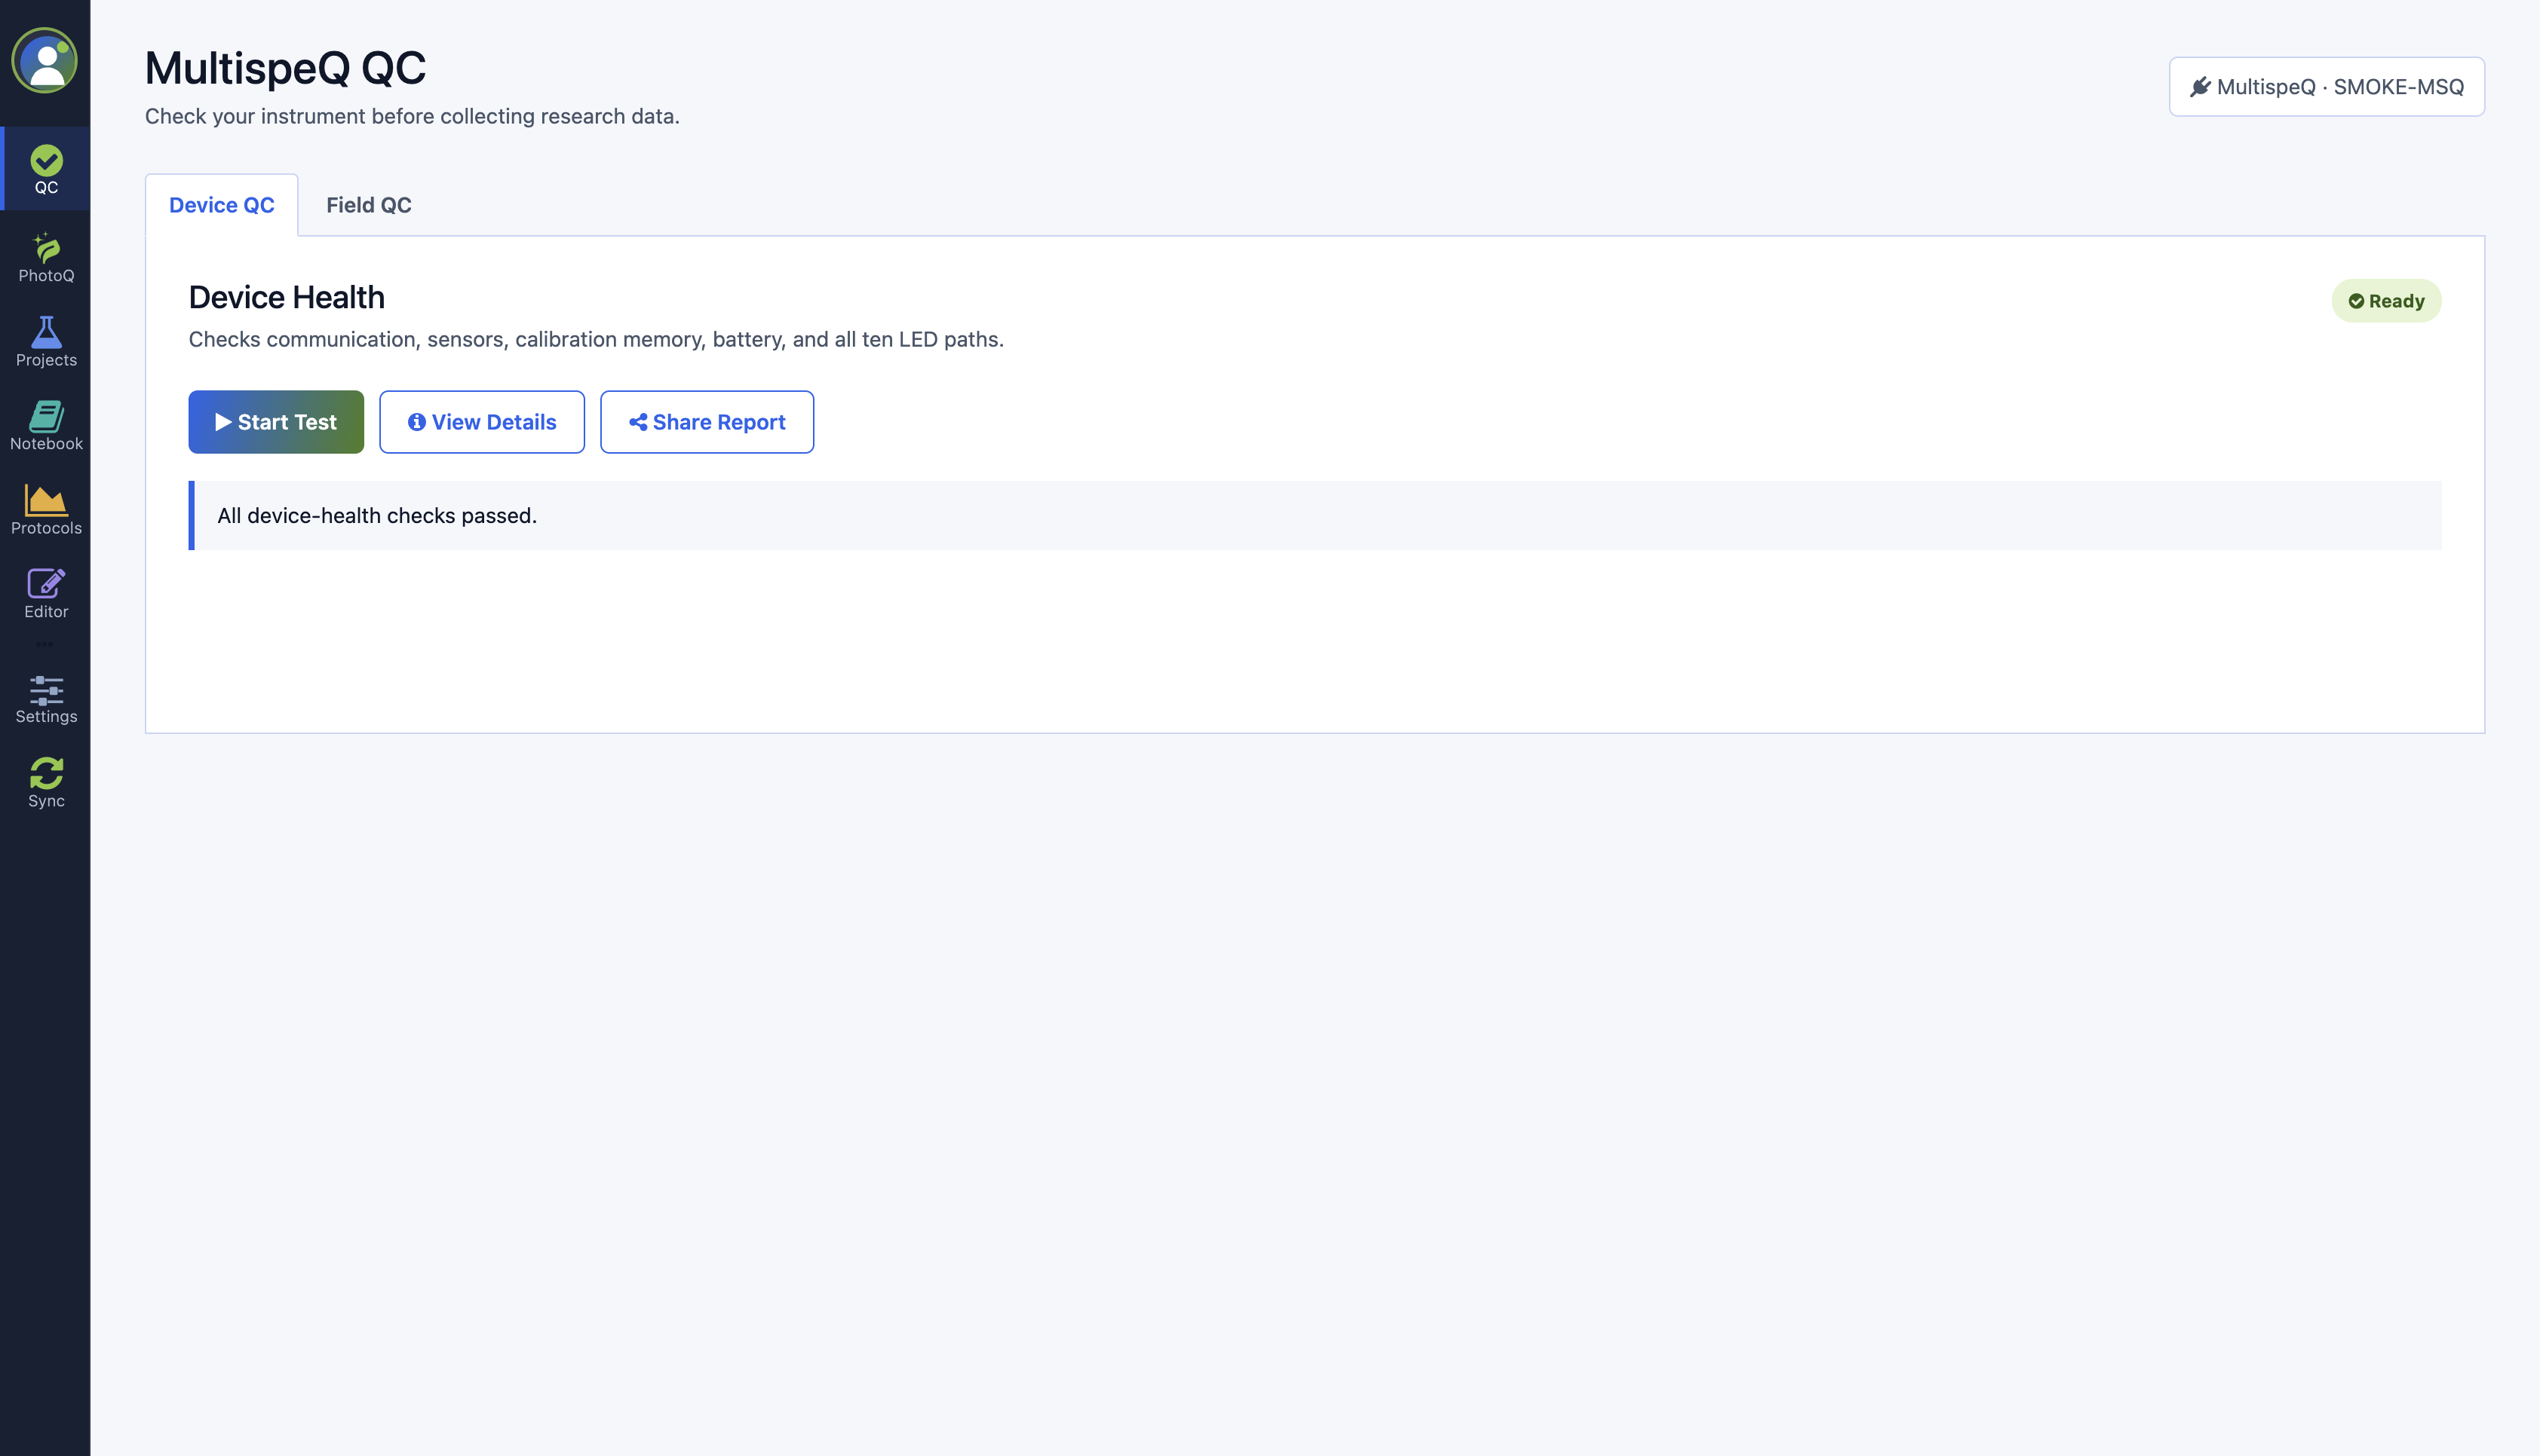
Task: Launch the Editor from the sidebar
Action: 46,594
